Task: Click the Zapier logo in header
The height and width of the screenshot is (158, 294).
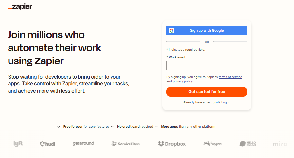Action: 20,7
